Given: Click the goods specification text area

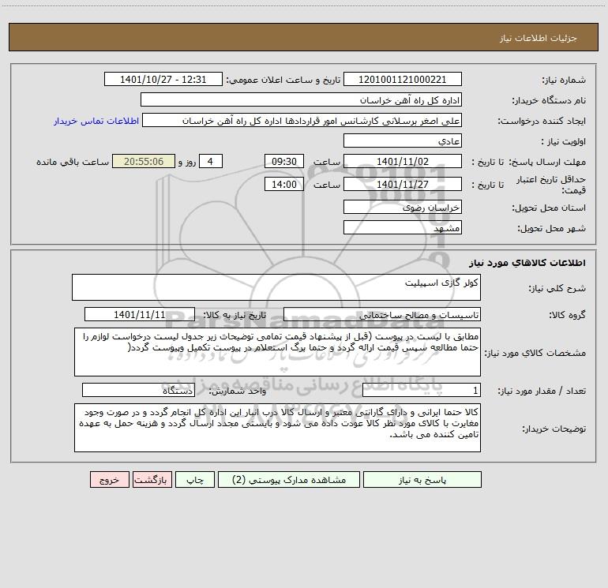Looking at the screenshot, I should [277, 352].
